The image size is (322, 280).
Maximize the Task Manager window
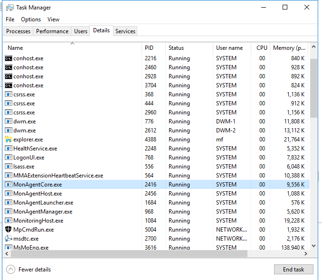point(285,8)
